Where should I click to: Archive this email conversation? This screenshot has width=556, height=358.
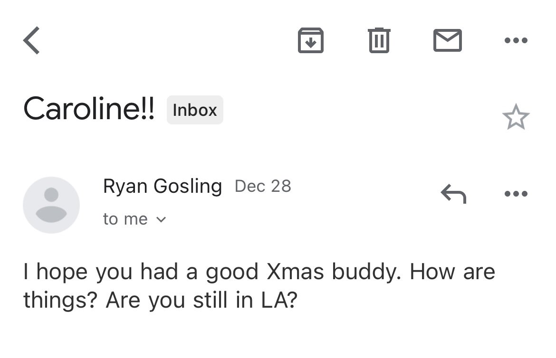310,40
